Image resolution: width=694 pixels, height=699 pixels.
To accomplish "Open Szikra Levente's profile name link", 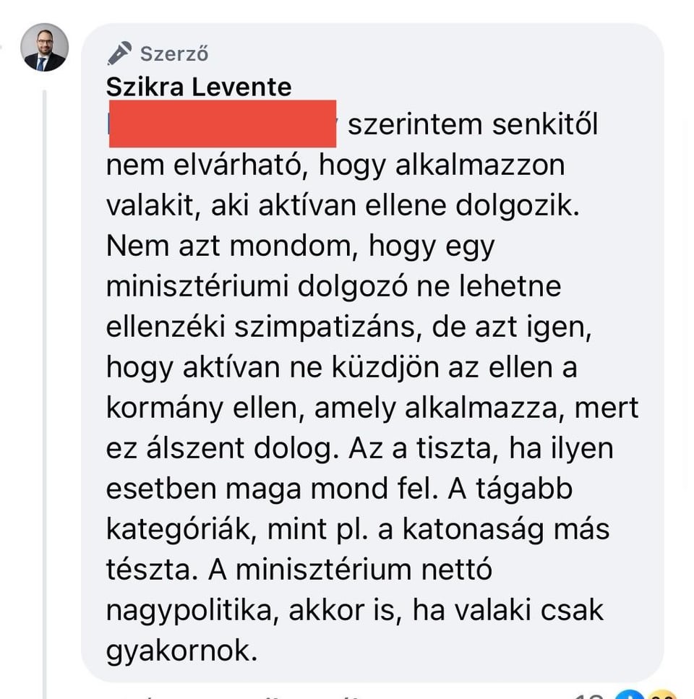I will (x=199, y=87).
